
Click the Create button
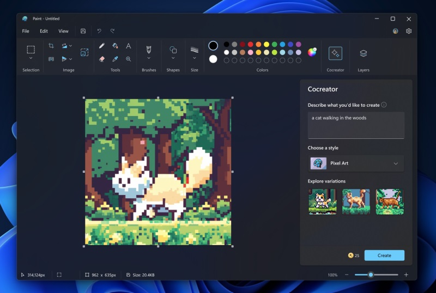pos(384,255)
